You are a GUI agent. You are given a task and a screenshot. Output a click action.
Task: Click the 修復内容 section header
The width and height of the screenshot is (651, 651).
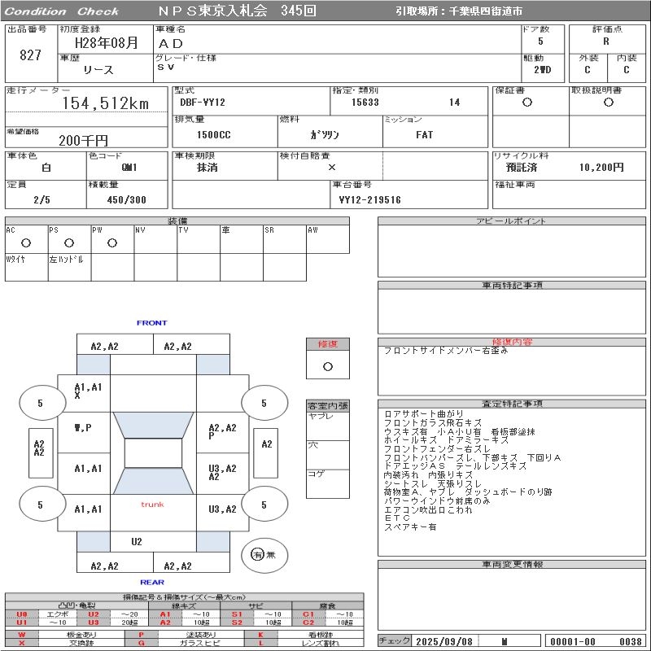click(512, 343)
